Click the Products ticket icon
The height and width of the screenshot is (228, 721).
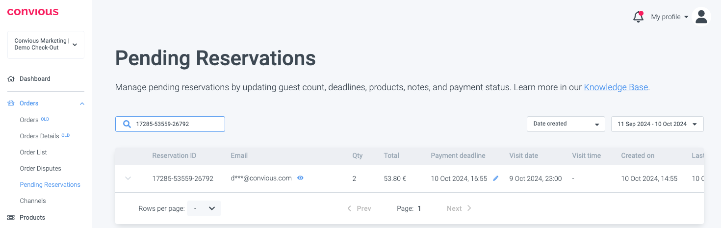coord(11,217)
